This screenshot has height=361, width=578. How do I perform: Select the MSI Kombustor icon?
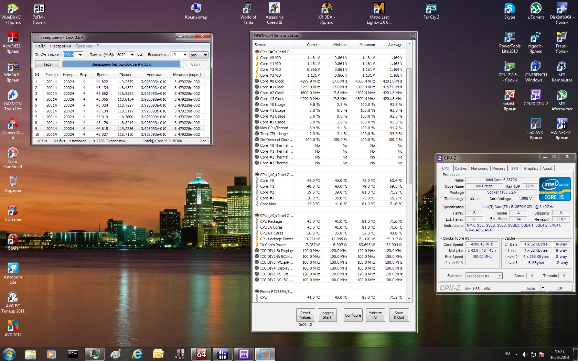pyautogui.click(x=562, y=72)
